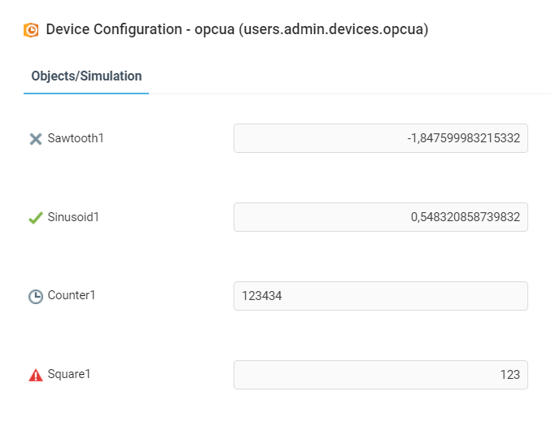Select the Counter1 variable label

pyautogui.click(x=72, y=296)
